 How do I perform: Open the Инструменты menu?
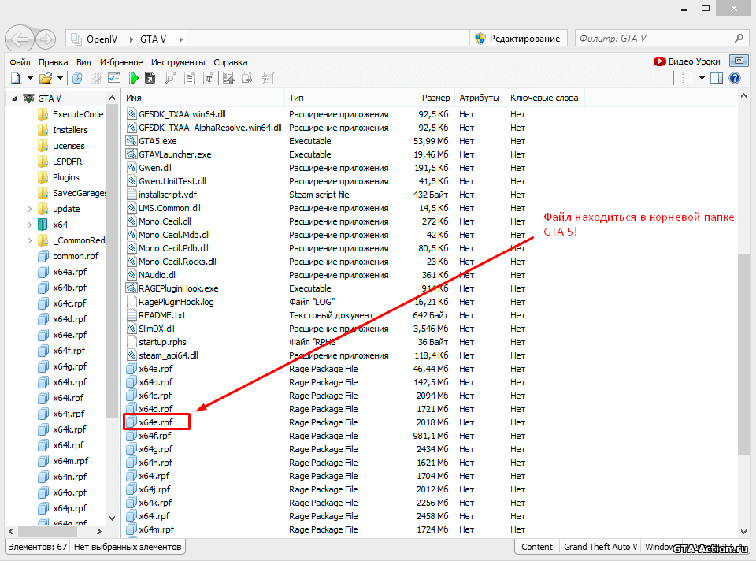point(178,62)
